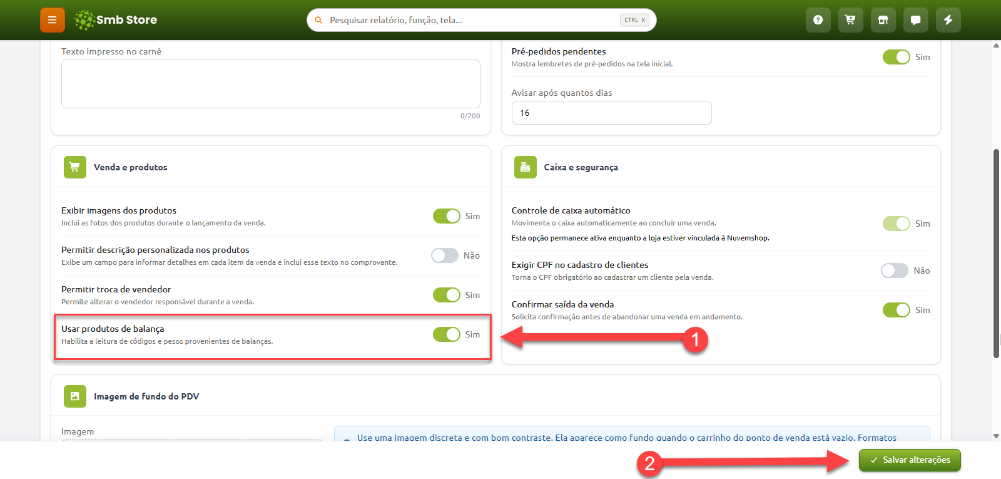Image resolution: width=1001 pixels, height=479 pixels.
Task: Open the shopping cart icon in header
Action: pyautogui.click(x=850, y=20)
